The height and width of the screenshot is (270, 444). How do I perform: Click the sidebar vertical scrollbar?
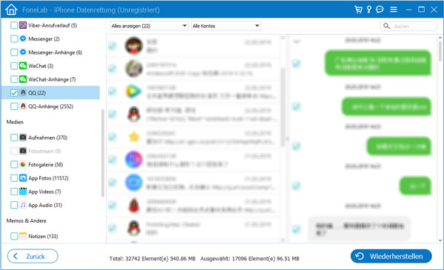point(103,153)
